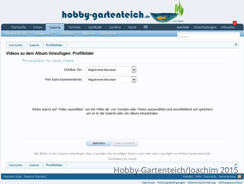Image resolution: width=244 pixels, height=184 pixels.
Task: Click Kategorien in the sub-navigation
Action: 43,33
